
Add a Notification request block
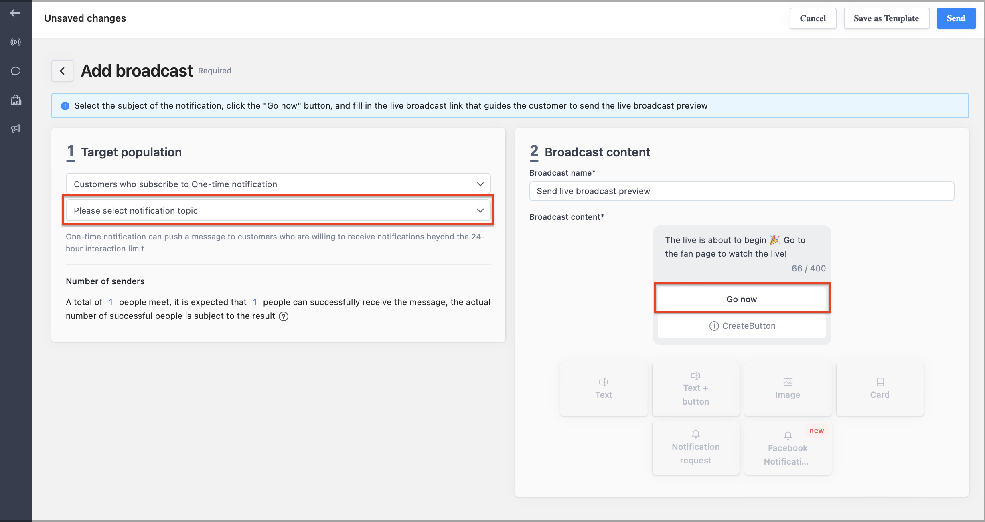coord(696,448)
